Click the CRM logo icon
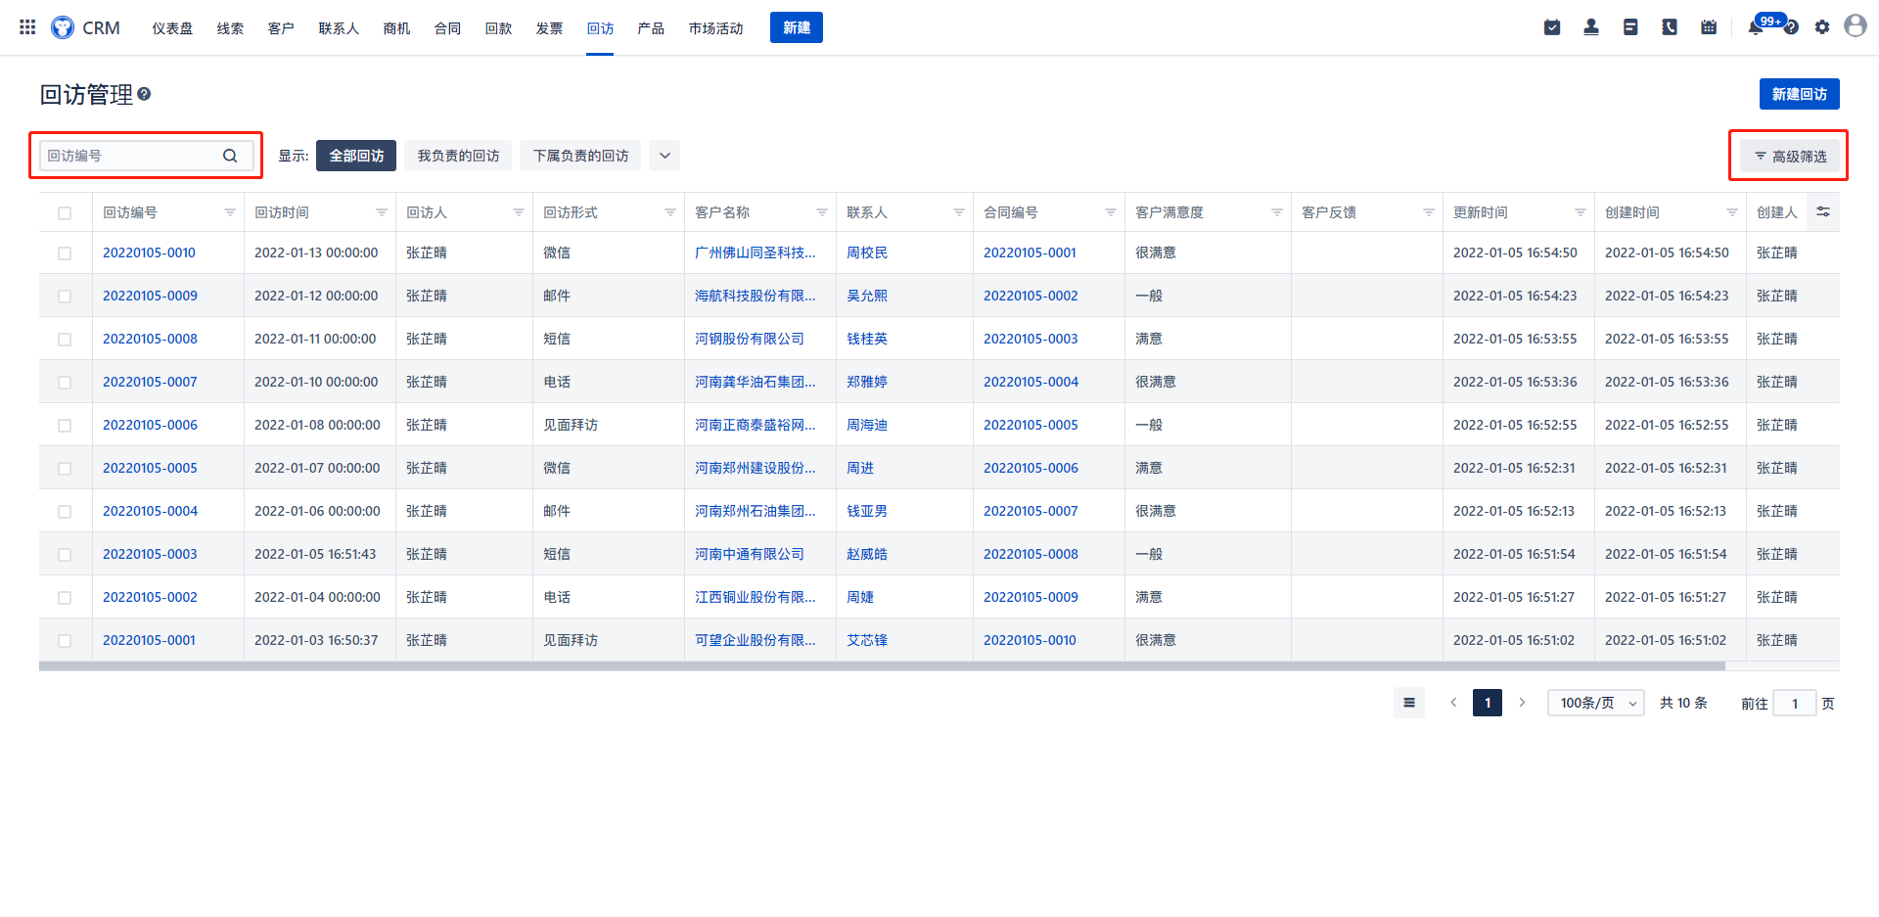 click(63, 27)
